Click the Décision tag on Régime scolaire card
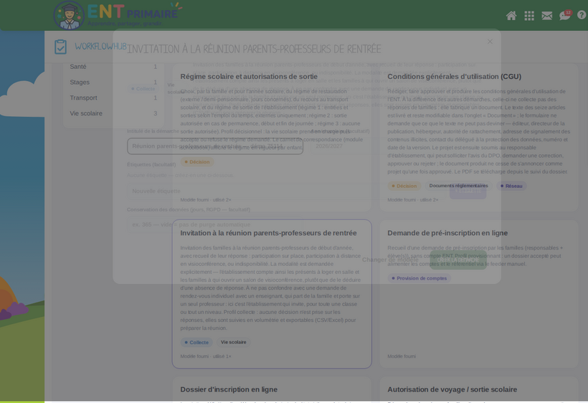This screenshot has width=588, height=403. click(197, 162)
